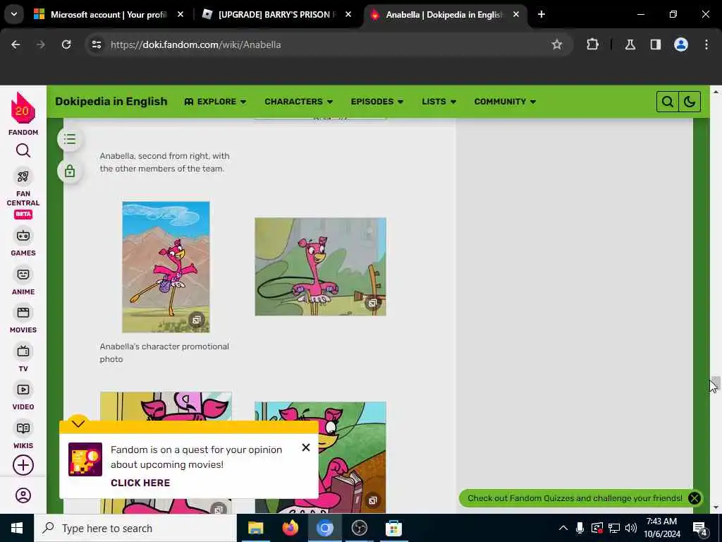Image resolution: width=722 pixels, height=542 pixels.
Task: Show hidden system tray icons
Action: click(563, 528)
